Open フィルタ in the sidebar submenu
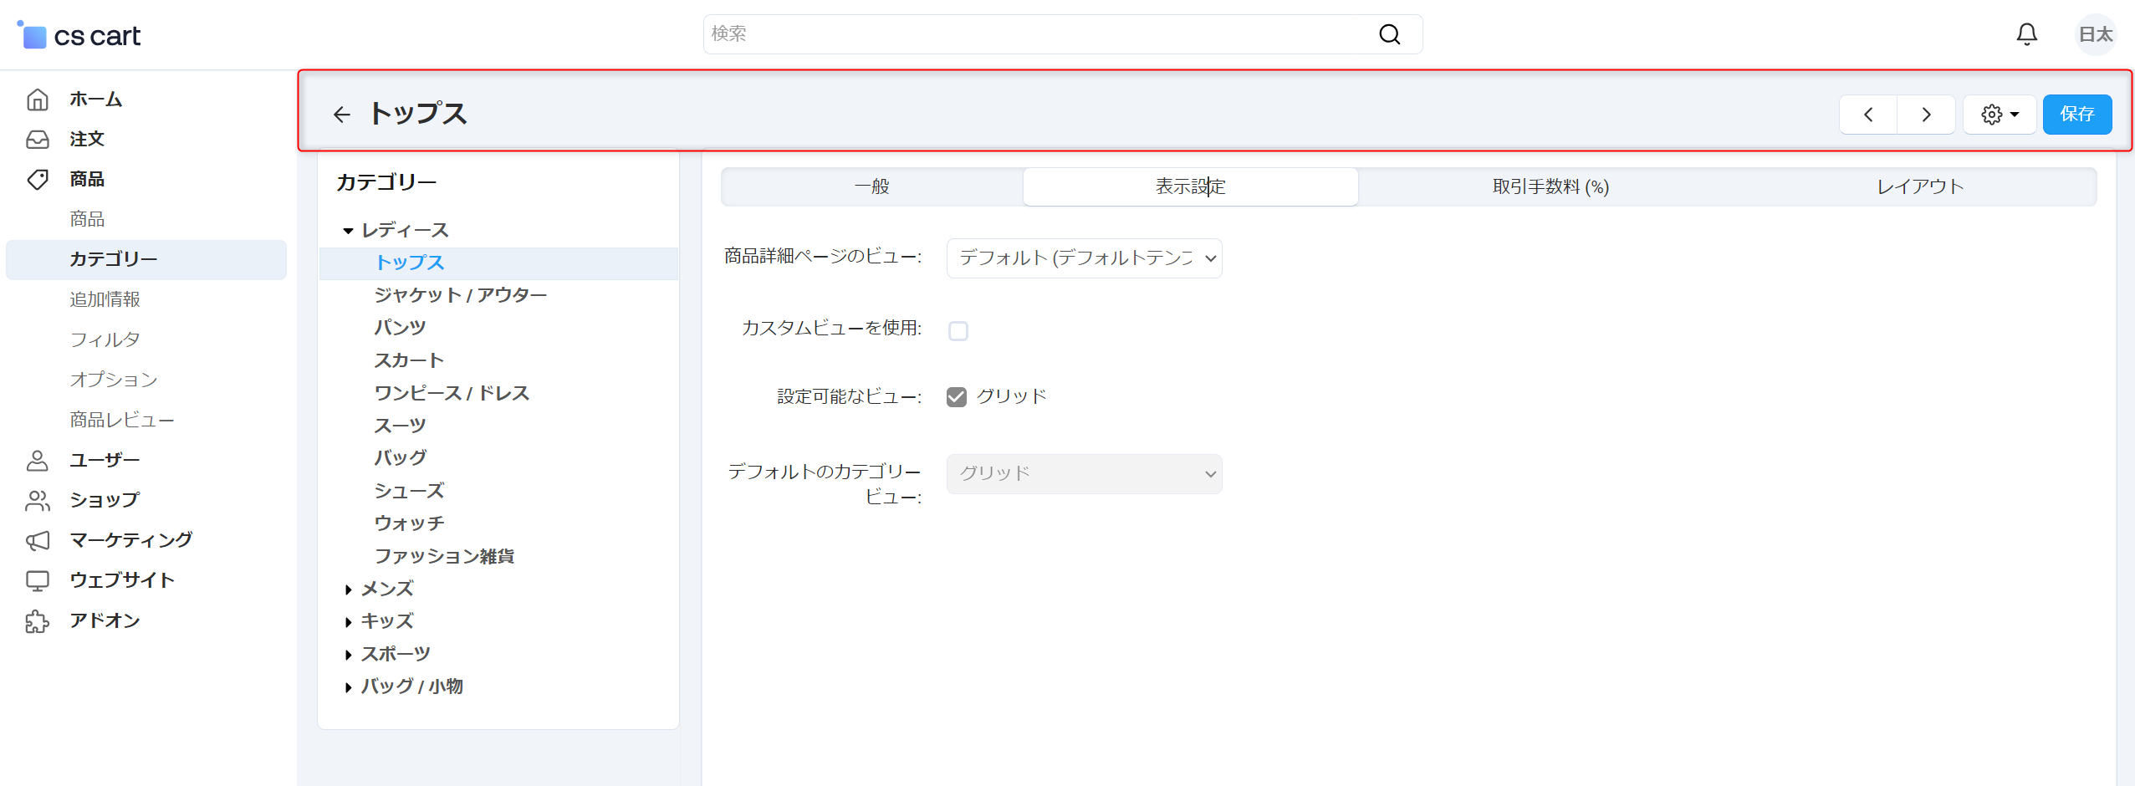The image size is (2135, 786). coord(105,339)
